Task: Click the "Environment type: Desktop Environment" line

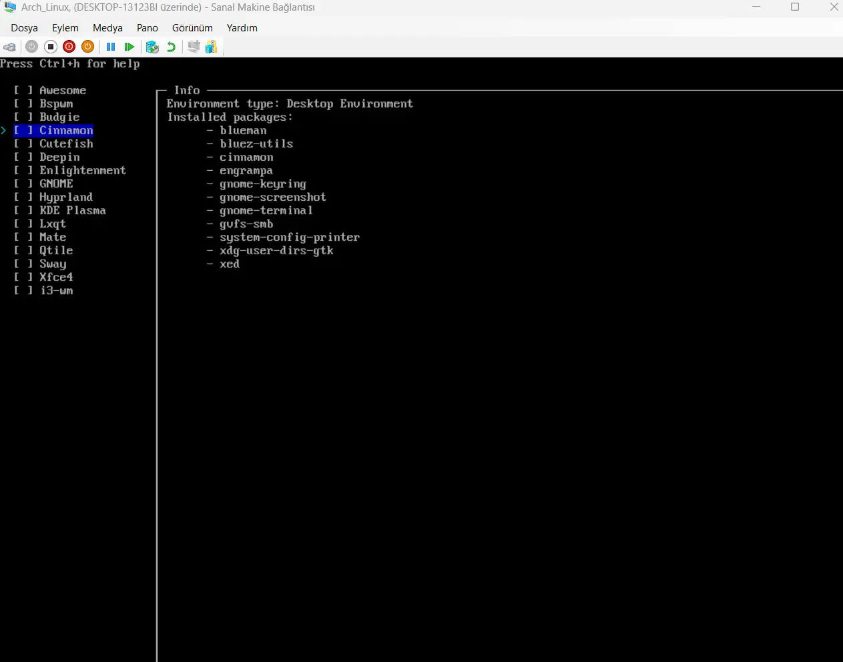Action: [x=290, y=103]
